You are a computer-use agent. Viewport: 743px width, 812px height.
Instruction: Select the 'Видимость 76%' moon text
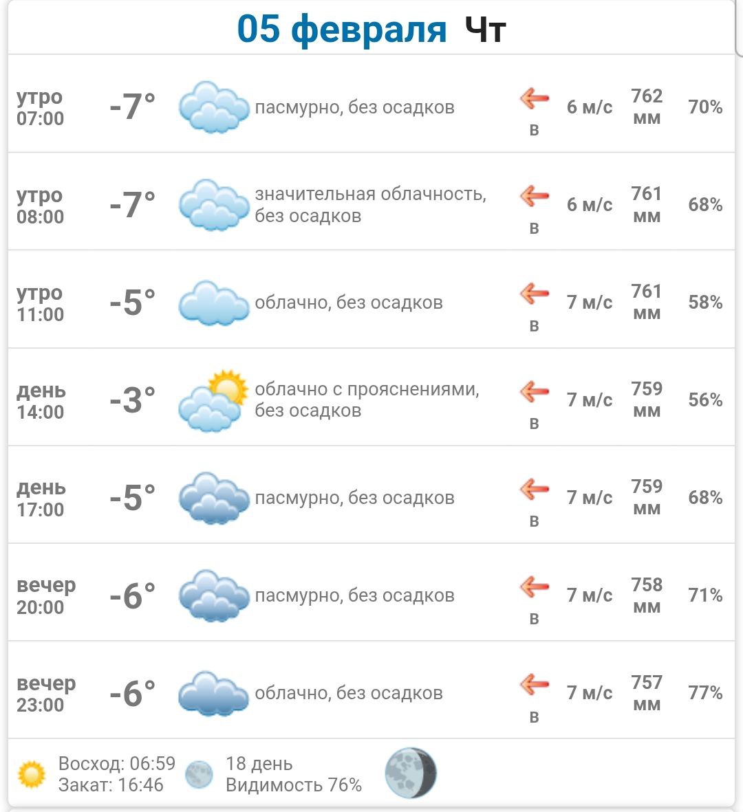294,784
